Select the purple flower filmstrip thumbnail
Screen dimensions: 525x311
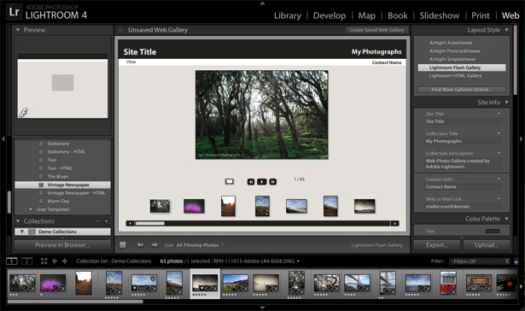(x=53, y=283)
